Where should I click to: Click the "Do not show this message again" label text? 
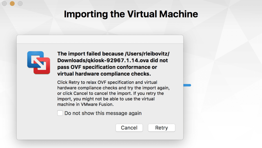(x=103, y=113)
